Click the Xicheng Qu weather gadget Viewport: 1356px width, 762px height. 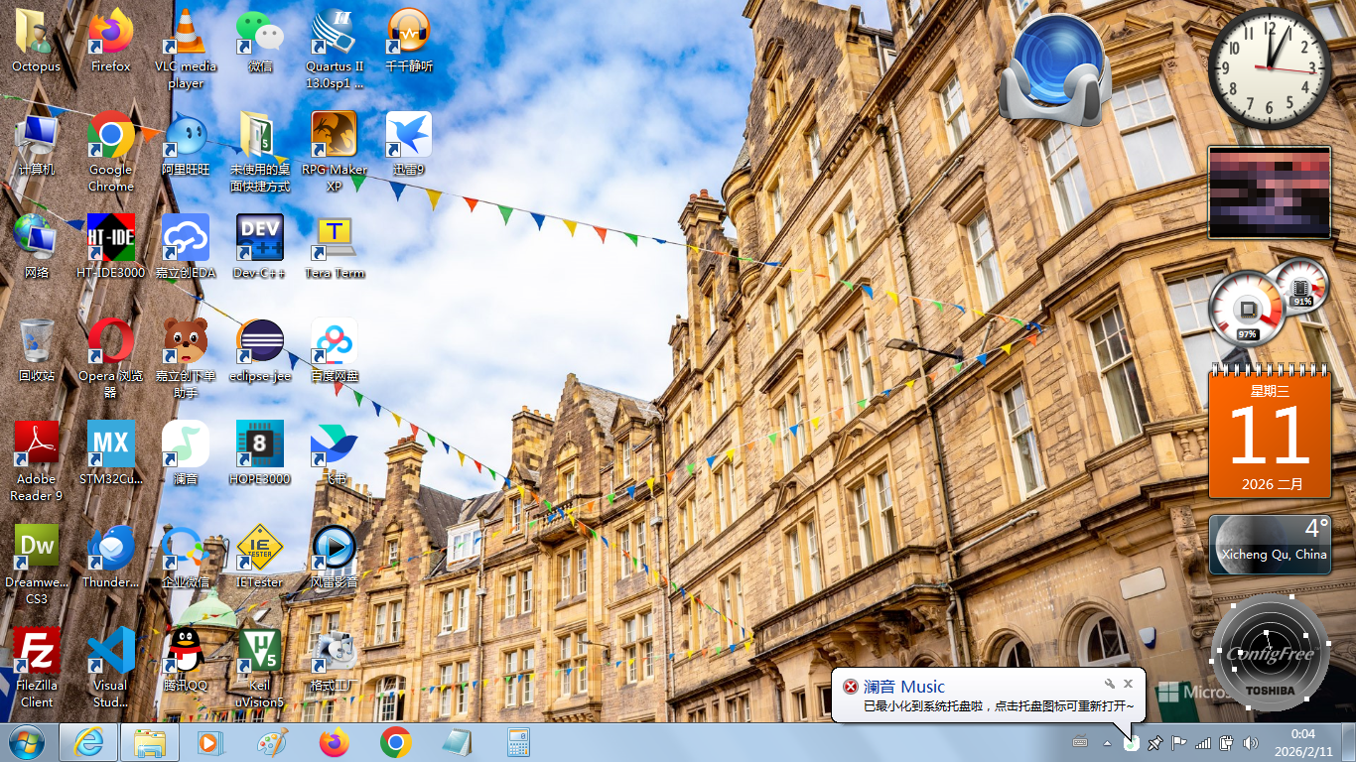pyautogui.click(x=1271, y=545)
